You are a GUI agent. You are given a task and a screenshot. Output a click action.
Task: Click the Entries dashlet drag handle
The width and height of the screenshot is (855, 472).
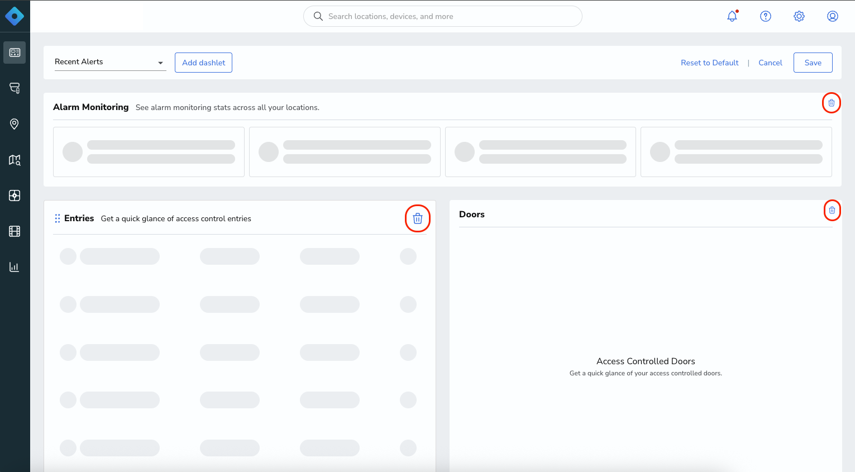[58, 218]
